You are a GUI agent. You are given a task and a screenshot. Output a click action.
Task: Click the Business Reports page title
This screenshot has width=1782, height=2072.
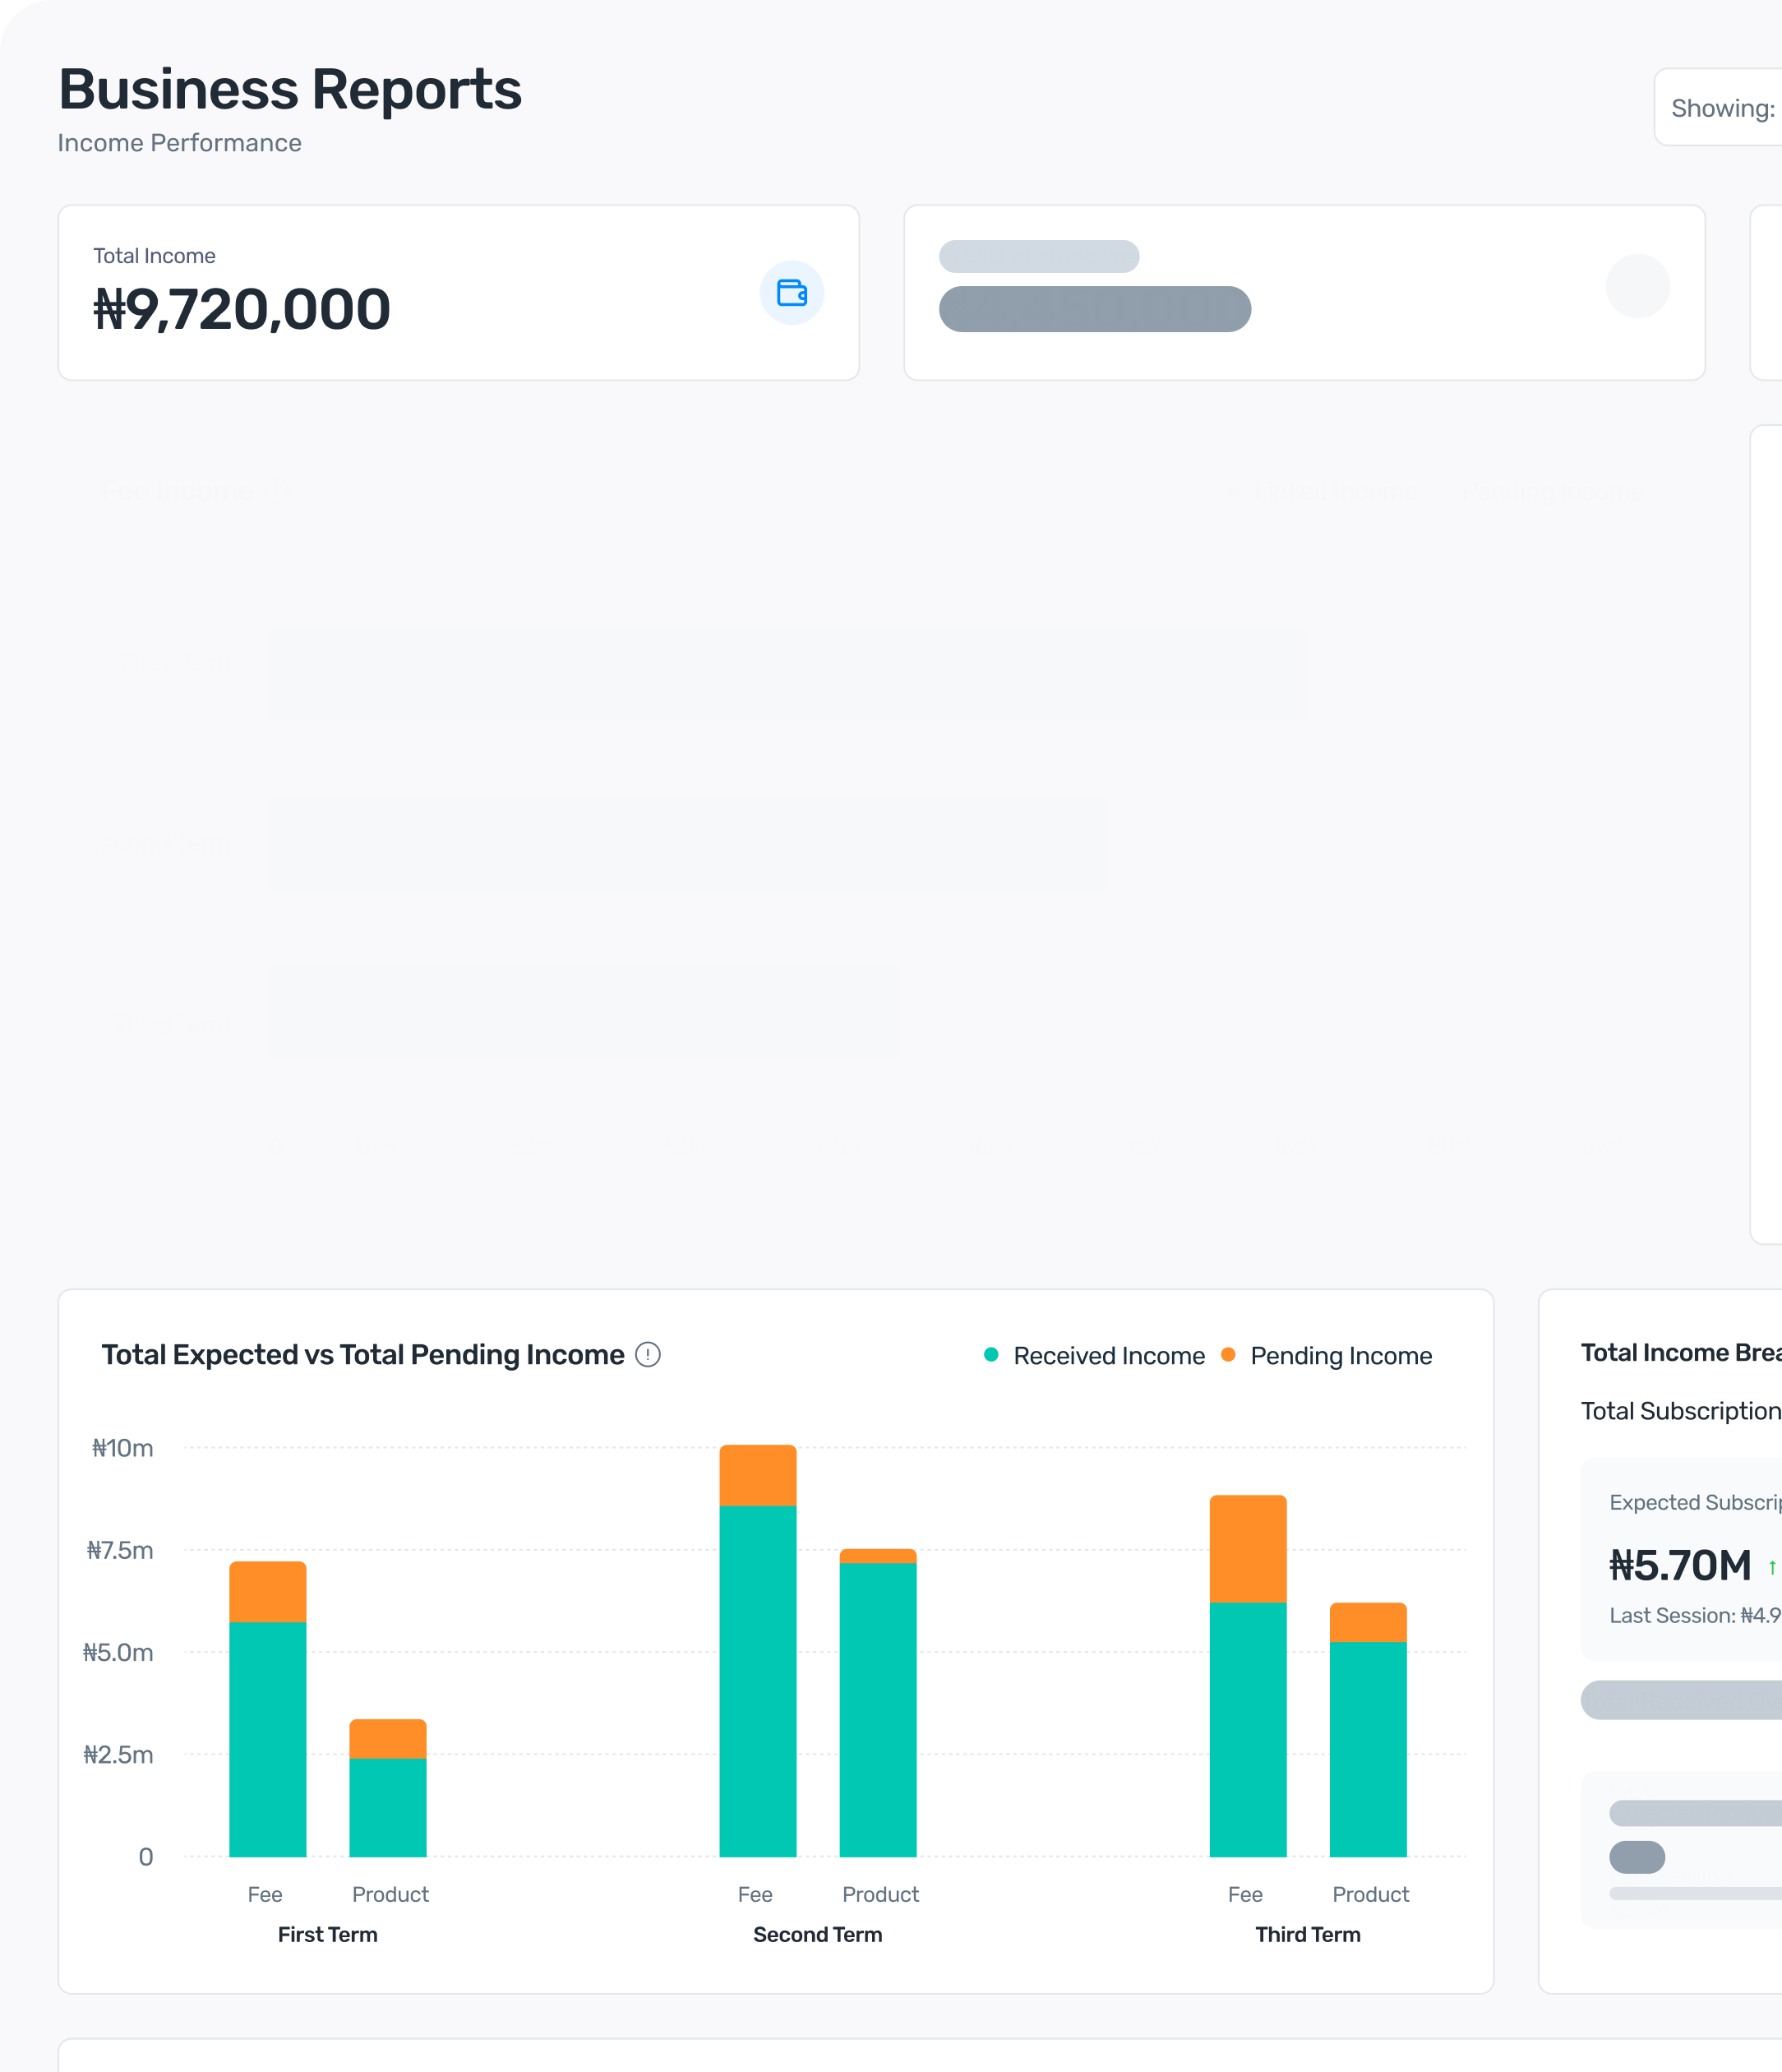click(290, 89)
